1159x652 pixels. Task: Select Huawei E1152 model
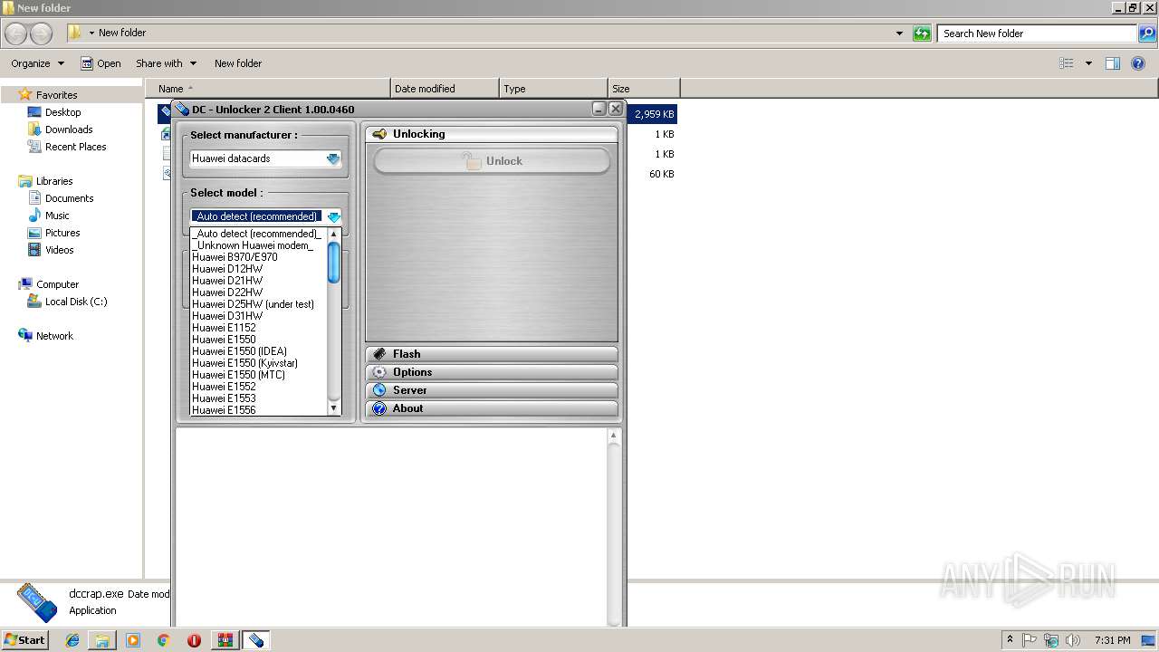click(258, 328)
